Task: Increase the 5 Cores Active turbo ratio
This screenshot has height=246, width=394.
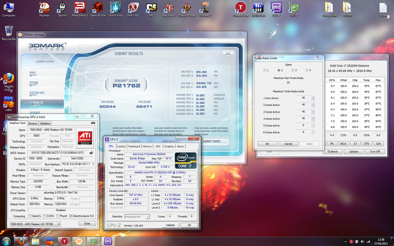Action: click(313, 124)
